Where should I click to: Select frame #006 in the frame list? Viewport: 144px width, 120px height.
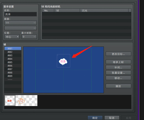tap(13, 66)
